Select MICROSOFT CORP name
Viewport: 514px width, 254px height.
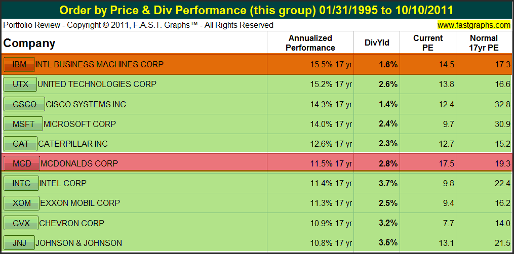pyautogui.click(x=80, y=124)
